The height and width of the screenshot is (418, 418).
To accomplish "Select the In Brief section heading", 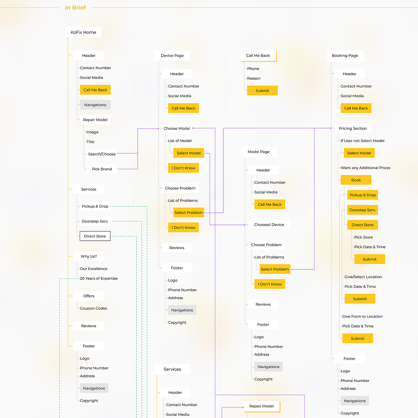I will [x=76, y=7].
